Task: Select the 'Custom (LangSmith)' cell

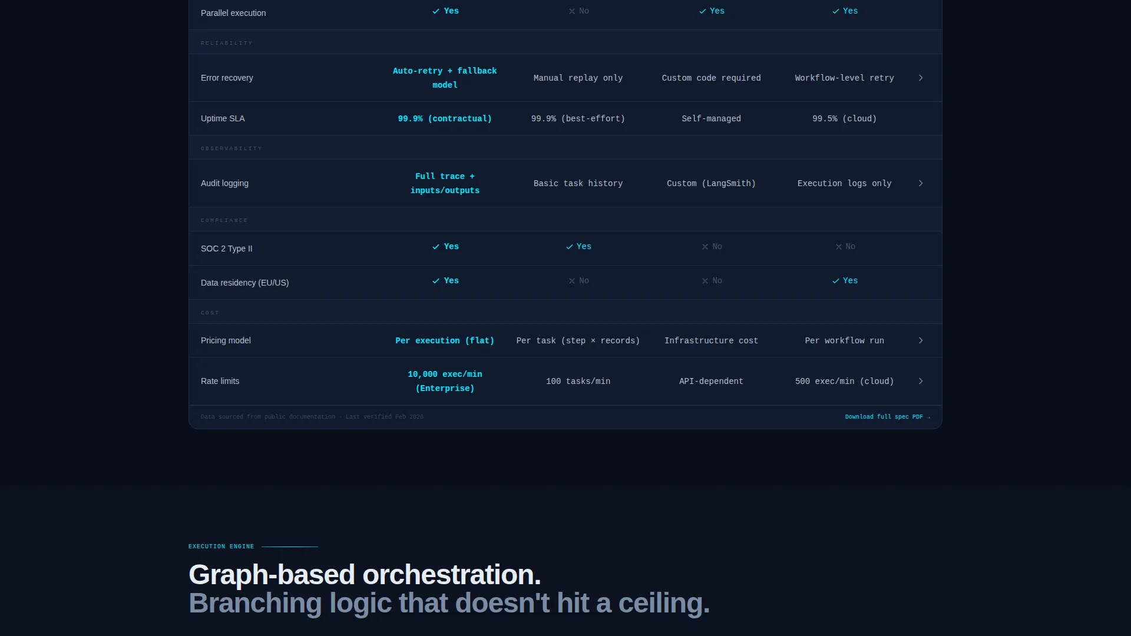Action: pos(711,183)
